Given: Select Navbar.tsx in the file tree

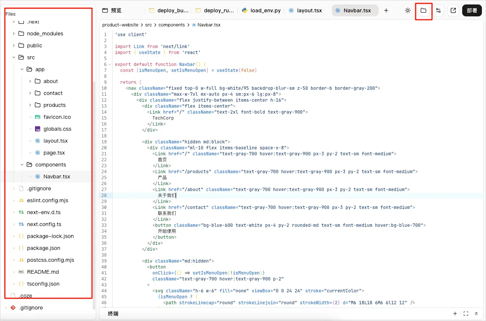Looking at the screenshot, I should point(57,177).
